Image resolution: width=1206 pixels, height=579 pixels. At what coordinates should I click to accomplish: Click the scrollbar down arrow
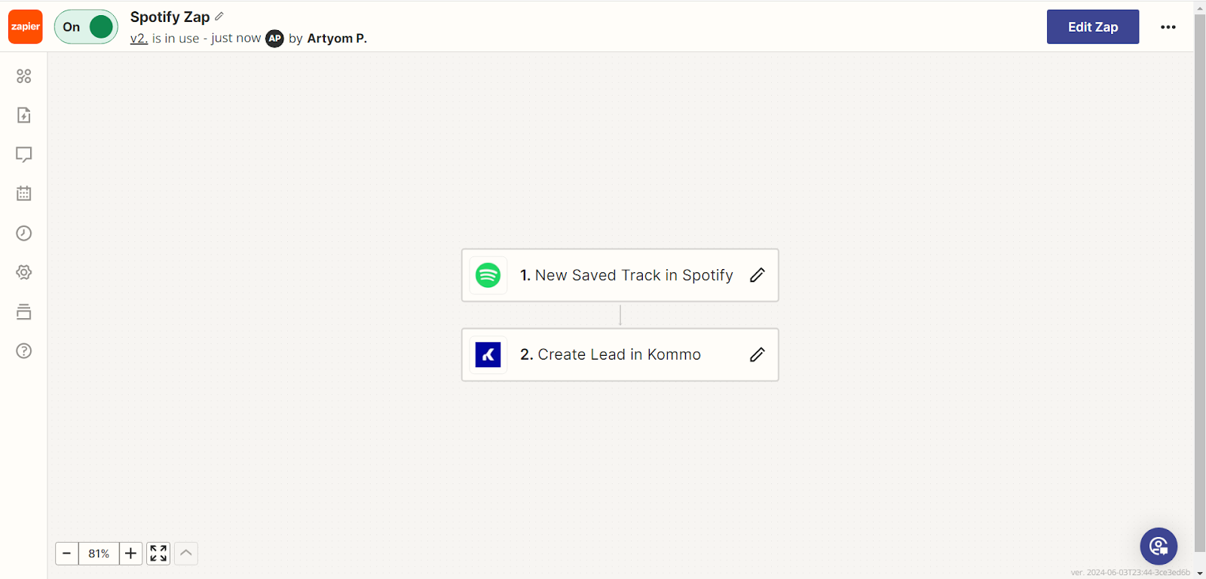coord(1200,573)
